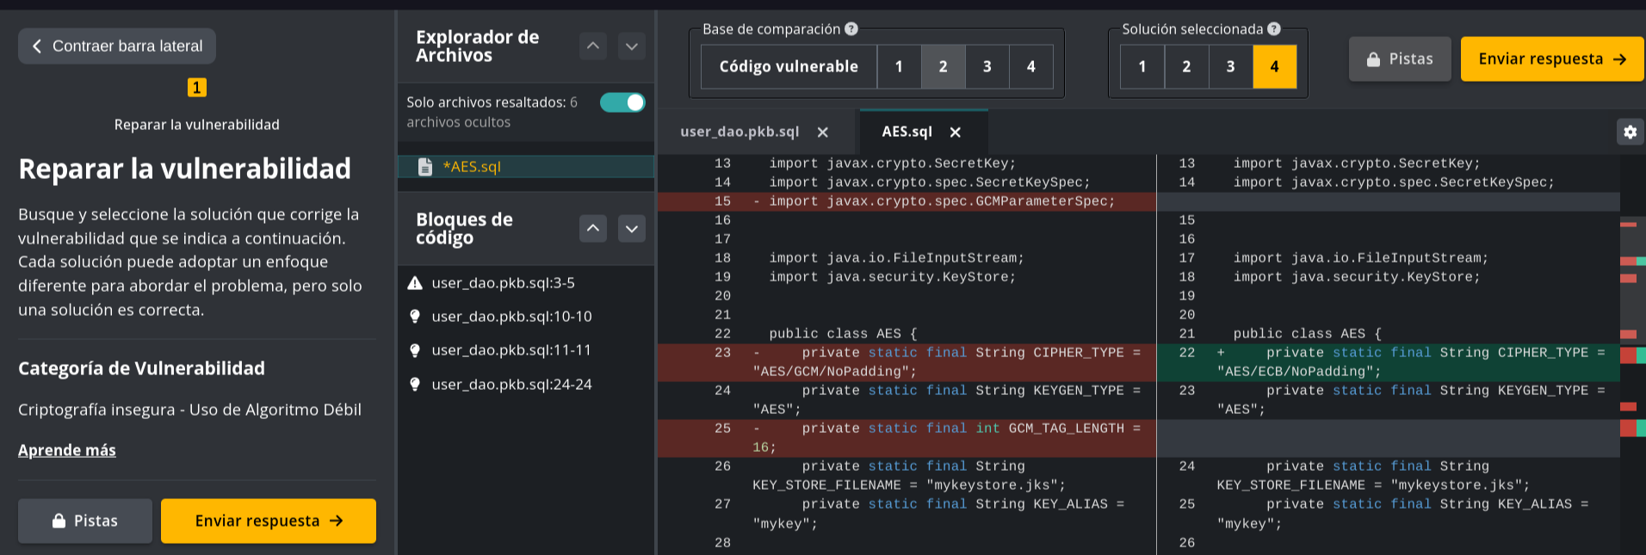Set comparison base to solution 2

coord(943,66)
